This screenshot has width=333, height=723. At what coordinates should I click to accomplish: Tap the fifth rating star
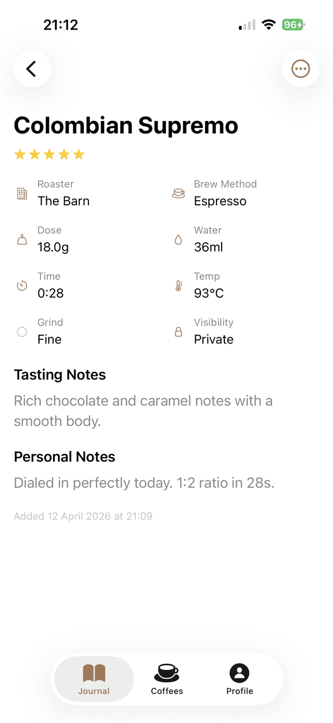[79, 154]
